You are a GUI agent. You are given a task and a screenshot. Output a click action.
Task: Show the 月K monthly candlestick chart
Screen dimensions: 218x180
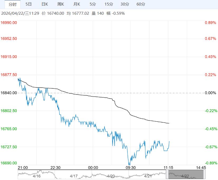[77, 4]
